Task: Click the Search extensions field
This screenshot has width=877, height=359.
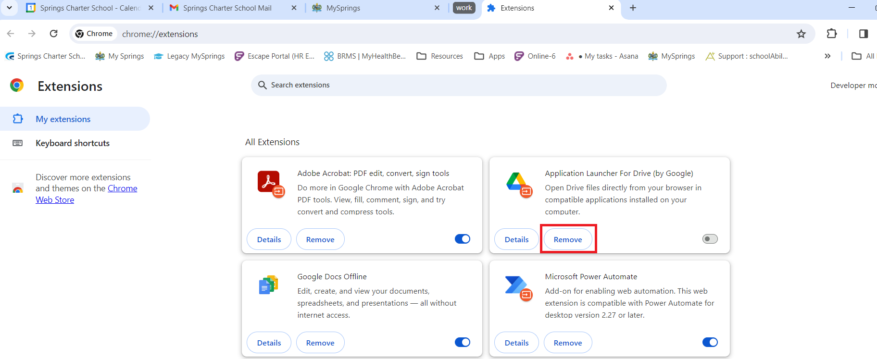Action: pyautogui.click(x=458, y=85)
